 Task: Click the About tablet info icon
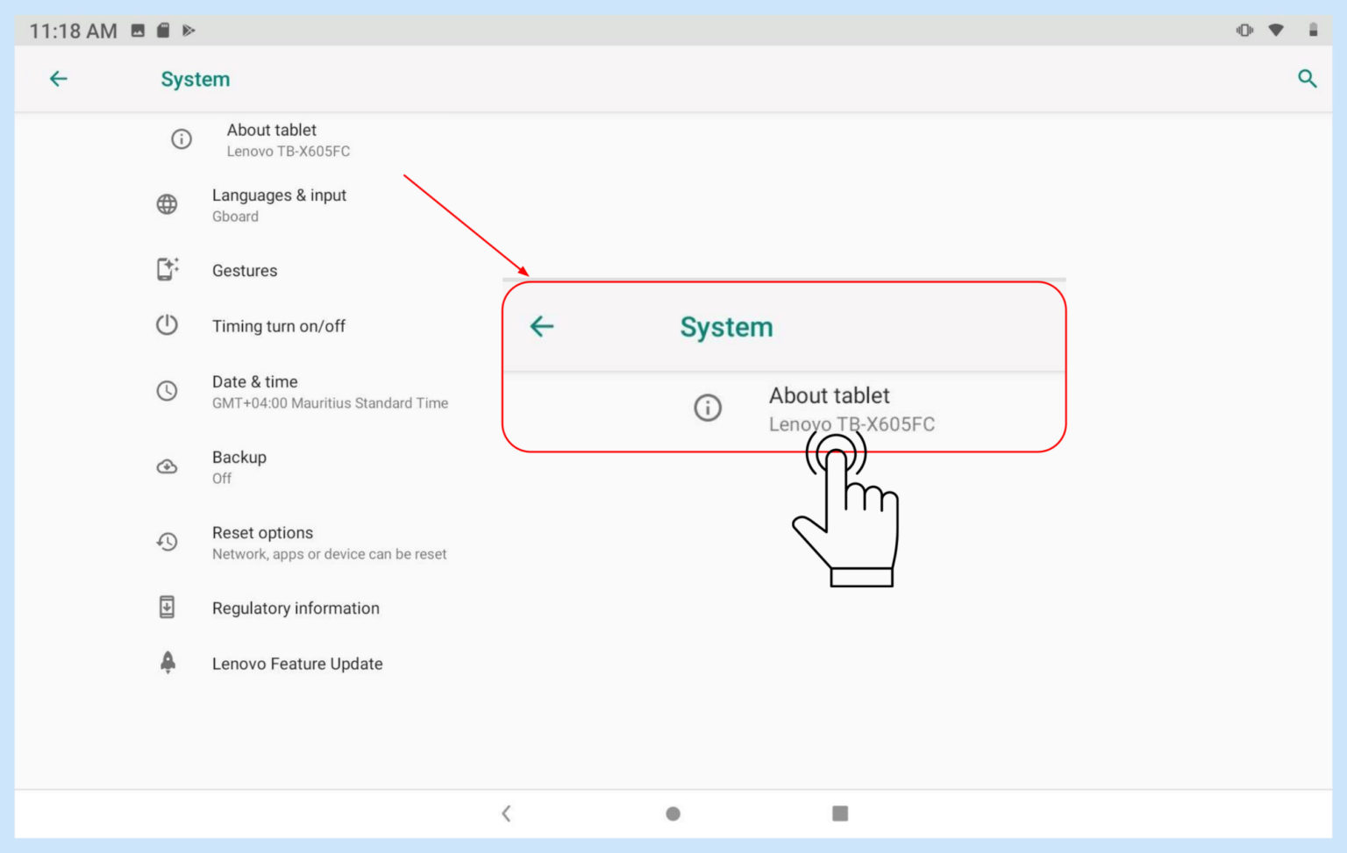tap(181, 139)
